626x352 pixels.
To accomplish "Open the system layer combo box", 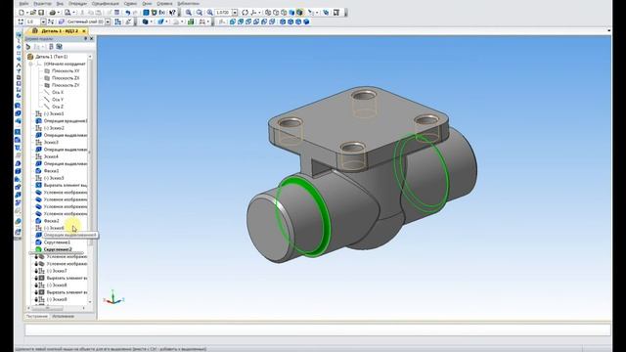I will pos(85,22).
